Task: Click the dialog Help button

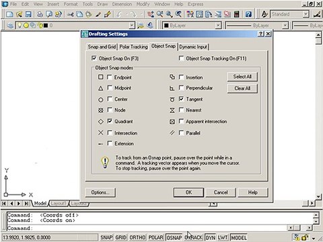Action: (x=252, y=192)
